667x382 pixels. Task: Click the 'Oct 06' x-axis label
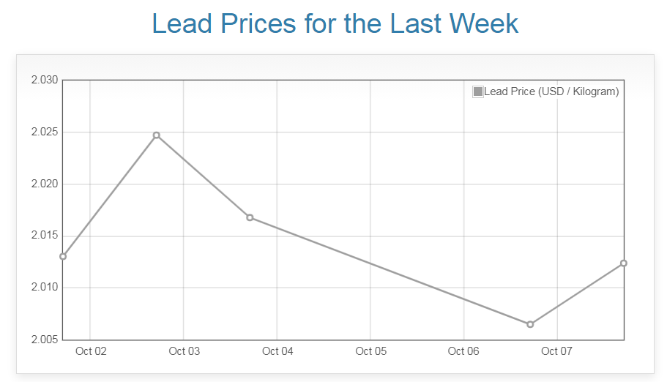point(463,351)
